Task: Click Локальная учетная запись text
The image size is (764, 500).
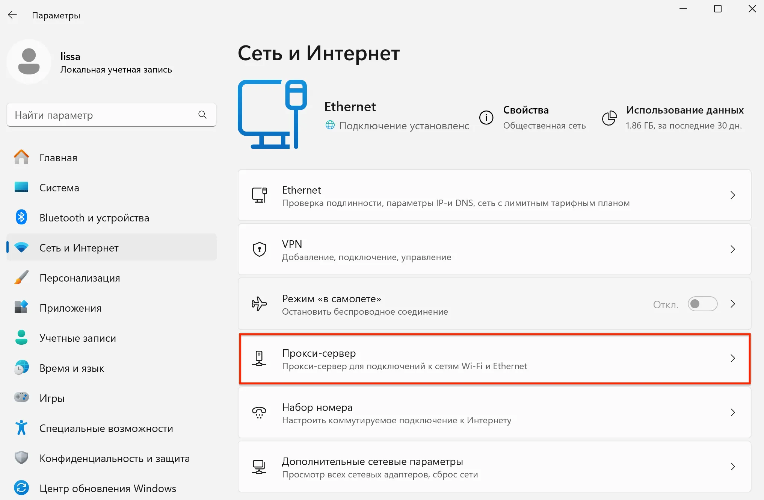Action: (116, 70)
